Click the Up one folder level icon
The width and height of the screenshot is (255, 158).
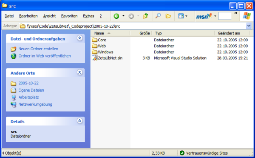145,16
